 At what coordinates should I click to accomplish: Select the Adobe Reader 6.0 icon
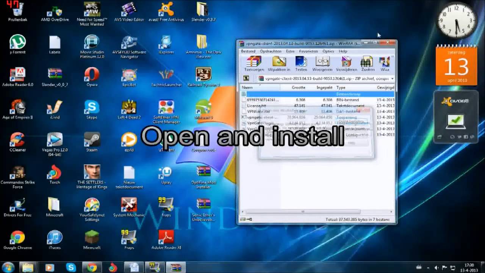point(17,77)
